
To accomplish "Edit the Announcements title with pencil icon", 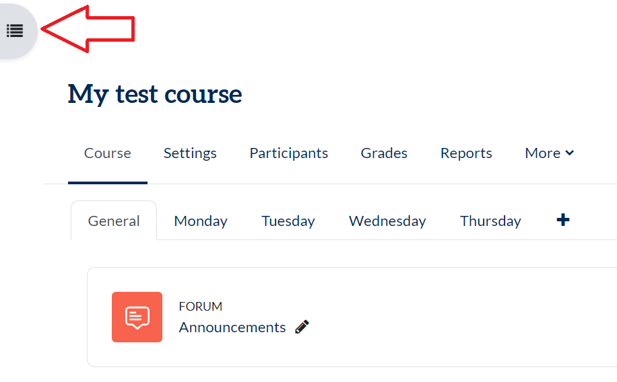I will click(302, 327).
